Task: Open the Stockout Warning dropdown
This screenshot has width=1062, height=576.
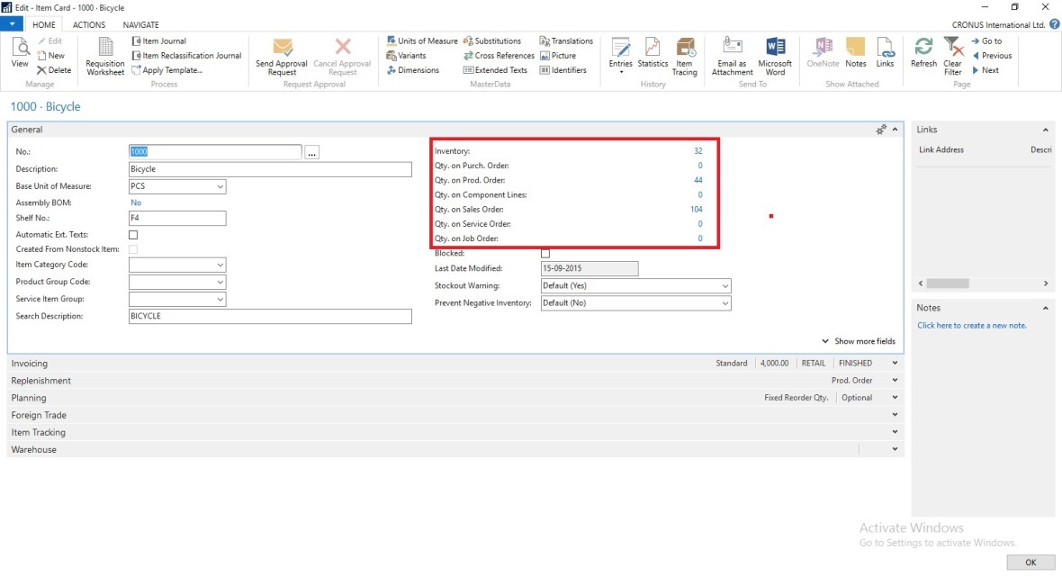Action: pos(724,285)
